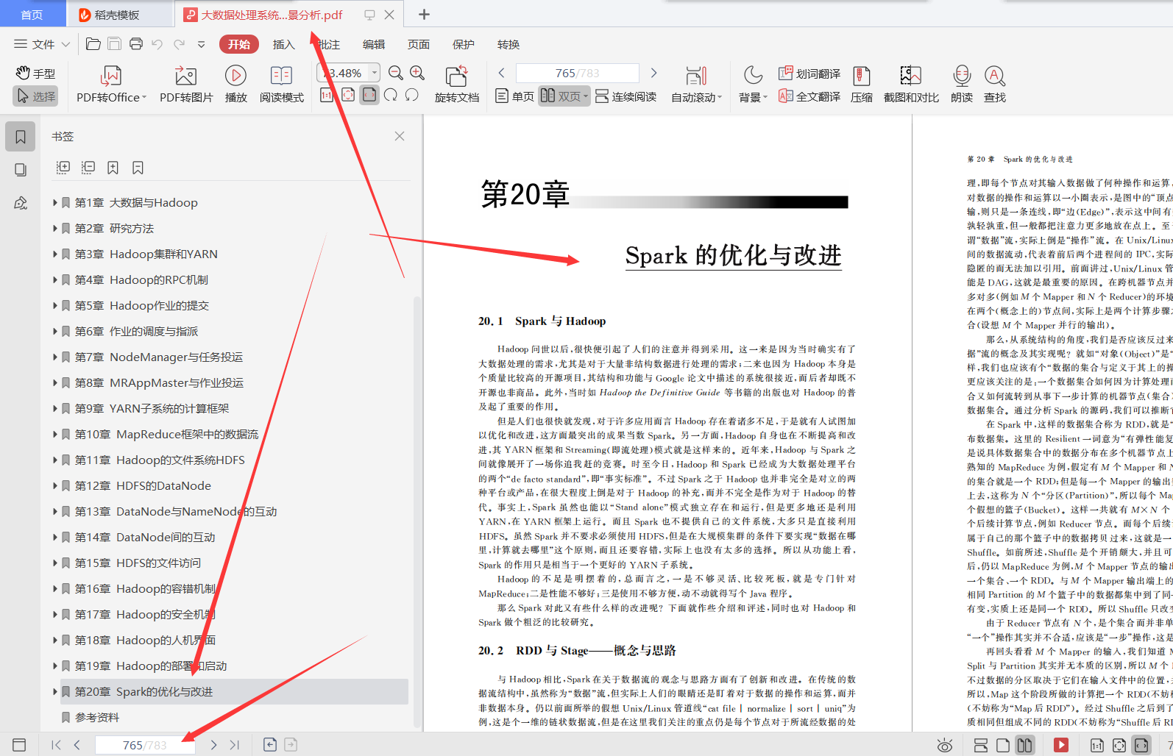The height and width of the screenshot is (756, 1173).
Task: Open bookmark 第3章 Hadoop集群和YARN
Action: click(x=146, y=254)
